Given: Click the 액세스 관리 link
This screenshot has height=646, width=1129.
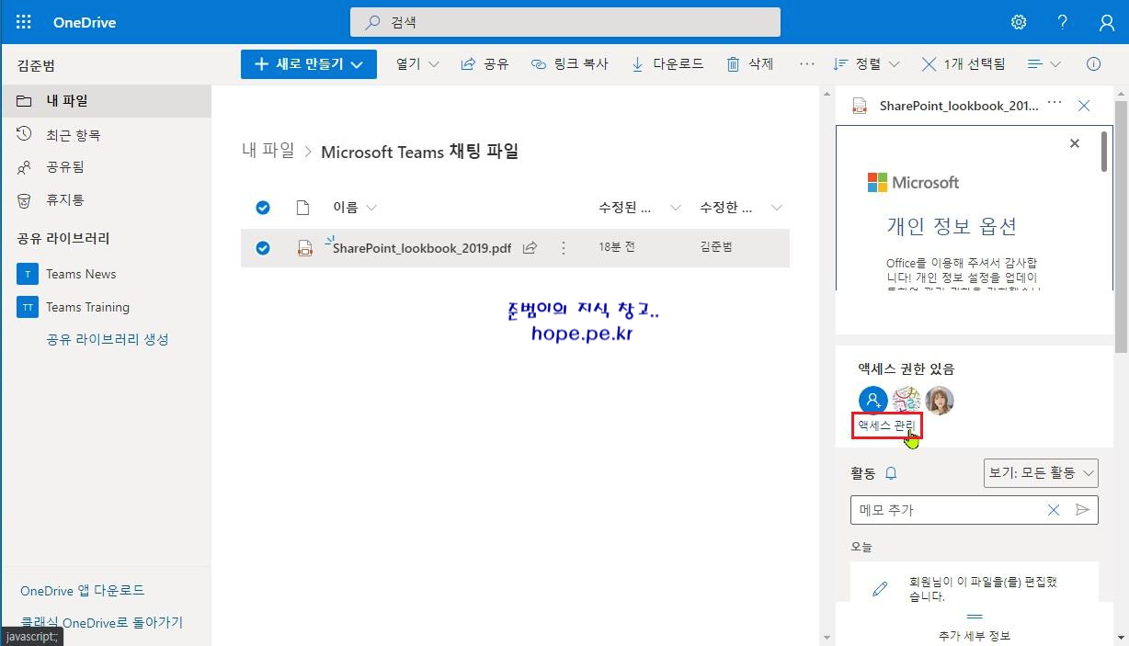Looking at the screenshot, I should point(886,425).
